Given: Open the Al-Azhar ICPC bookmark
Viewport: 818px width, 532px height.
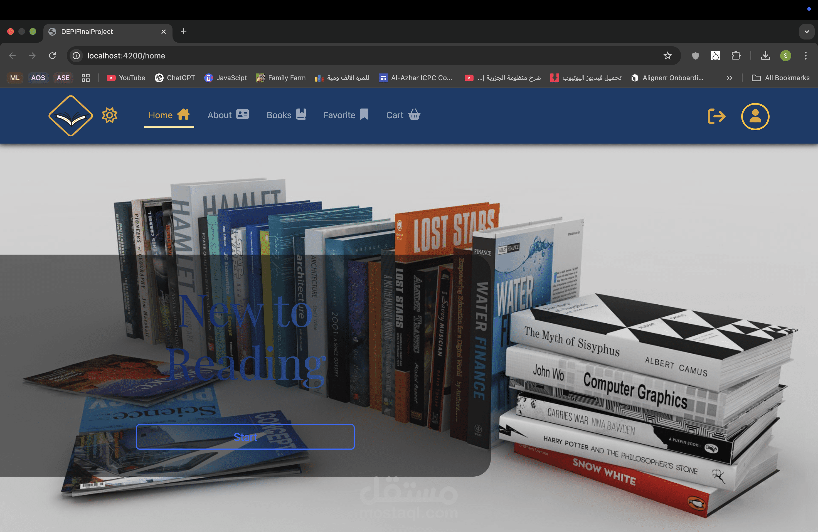Looking at the screenshot, I should [x=415, y=78].
